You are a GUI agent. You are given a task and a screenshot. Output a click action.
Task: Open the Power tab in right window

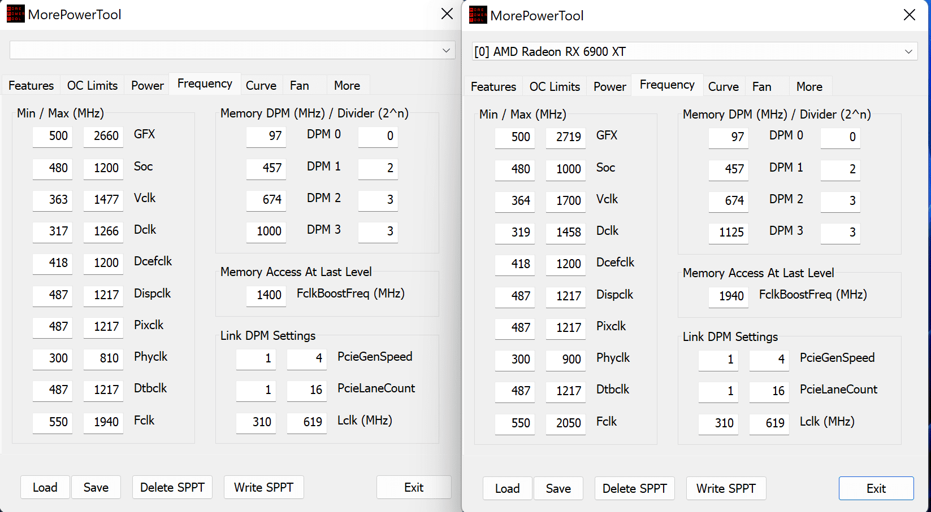(609, 86)
